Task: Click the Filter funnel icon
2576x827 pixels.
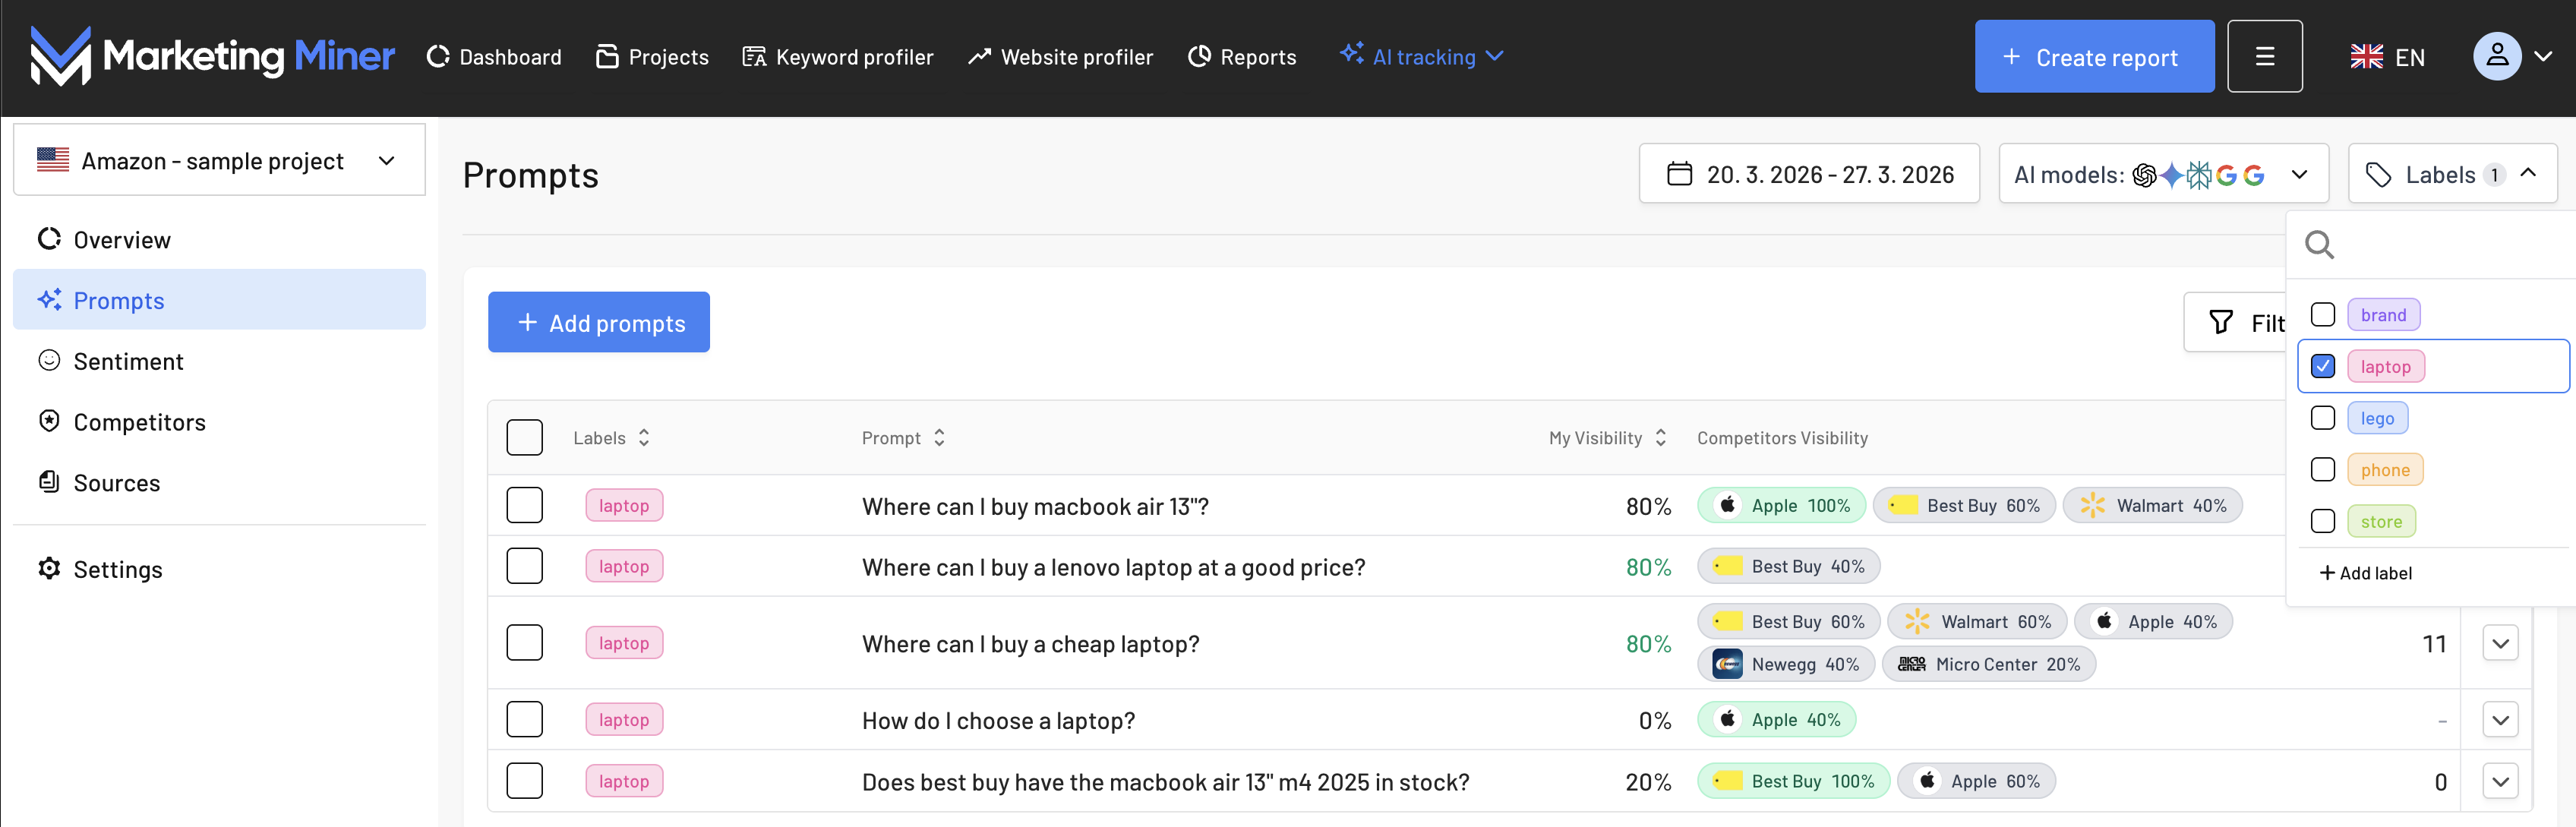Action: pos(2220,322)
